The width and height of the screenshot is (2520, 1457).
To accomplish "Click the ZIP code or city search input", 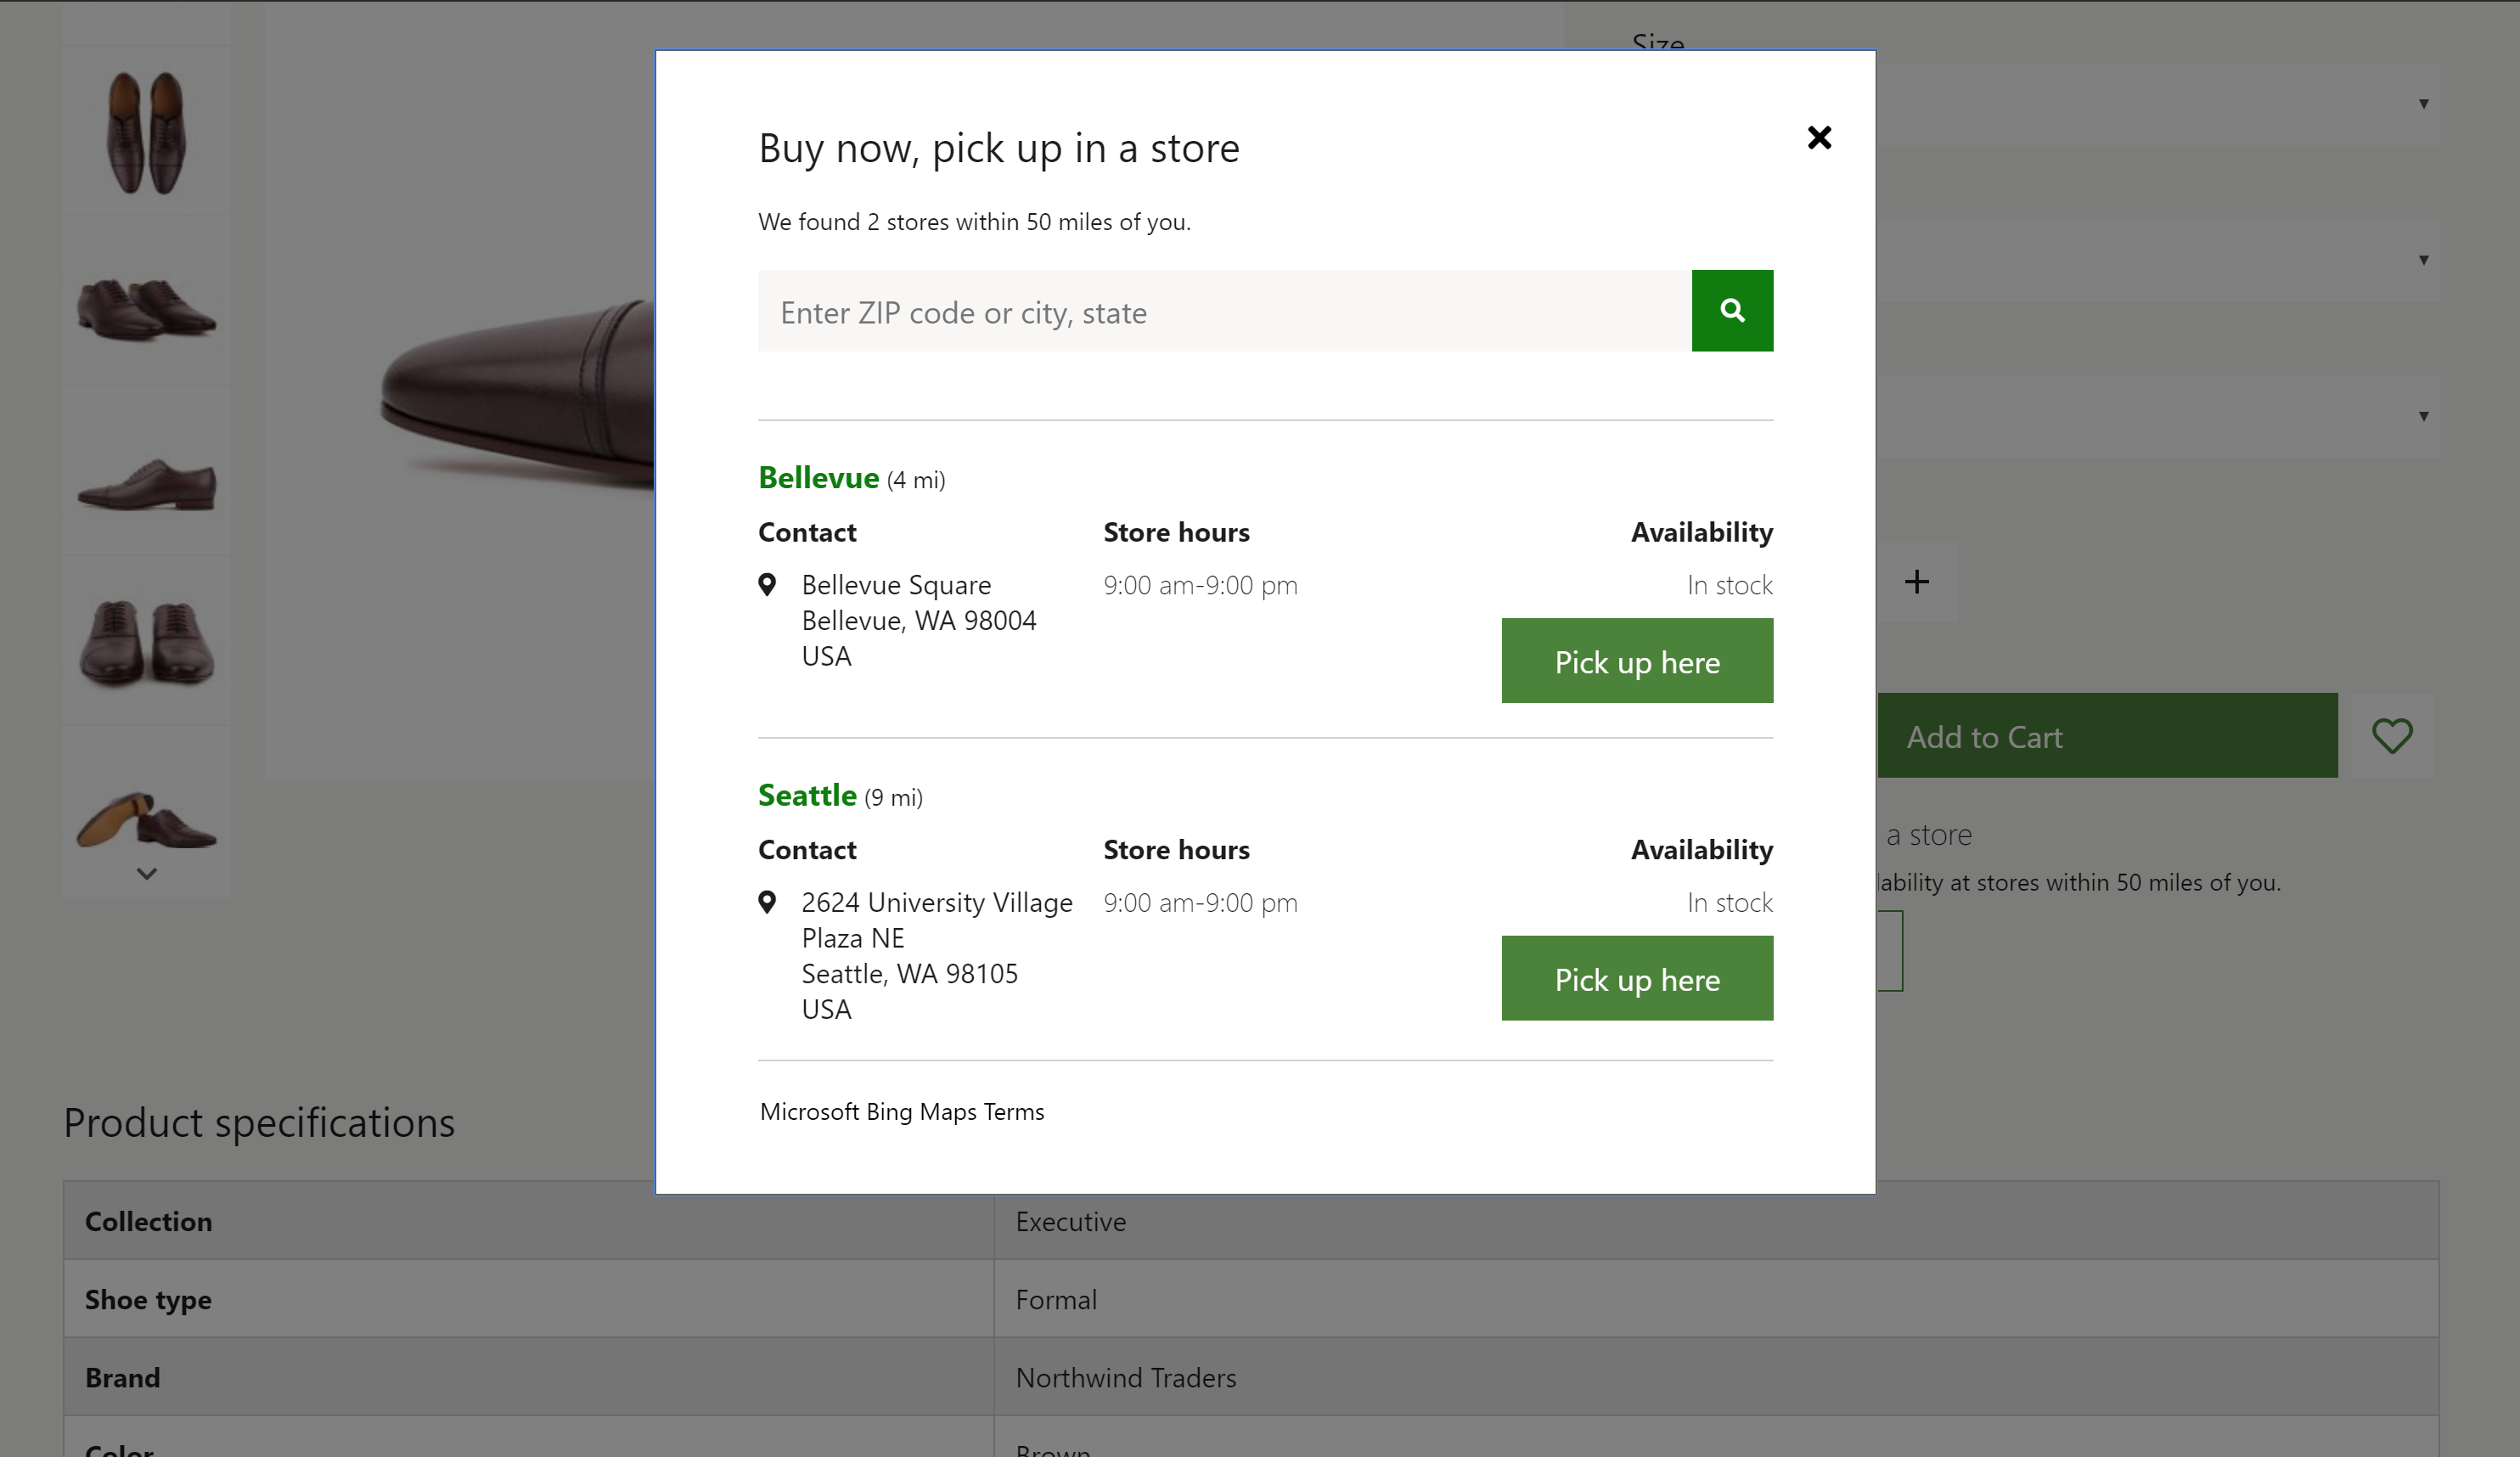I will point(1224,309).
